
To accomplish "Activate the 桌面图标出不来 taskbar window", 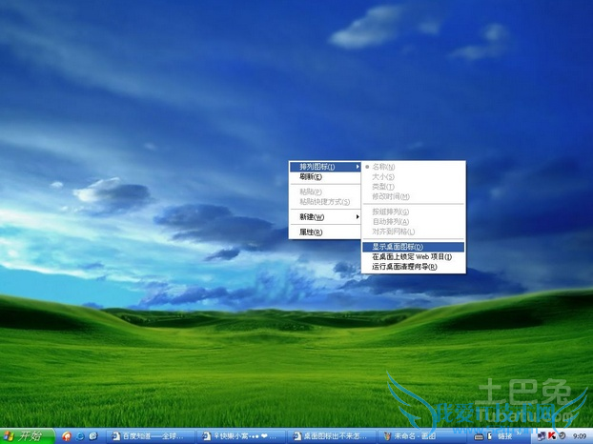I will (326, 436).
